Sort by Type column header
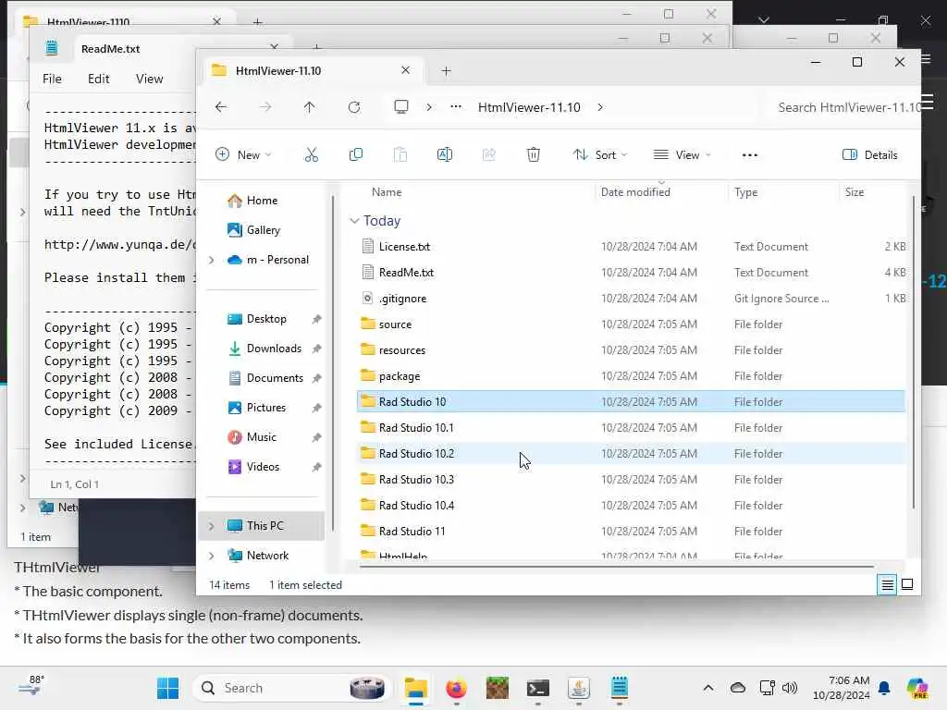 click(746, 192)
